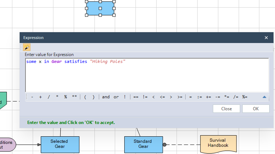Insert the modulo percent operator

click(x=65, y=97)
